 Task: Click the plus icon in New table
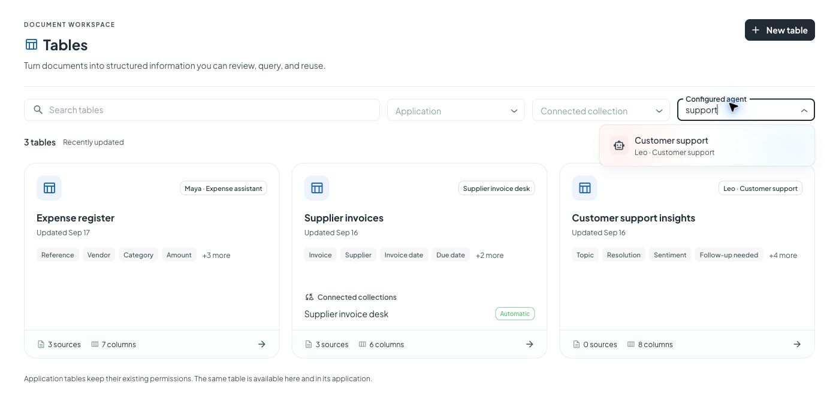(x=756, y=30)
